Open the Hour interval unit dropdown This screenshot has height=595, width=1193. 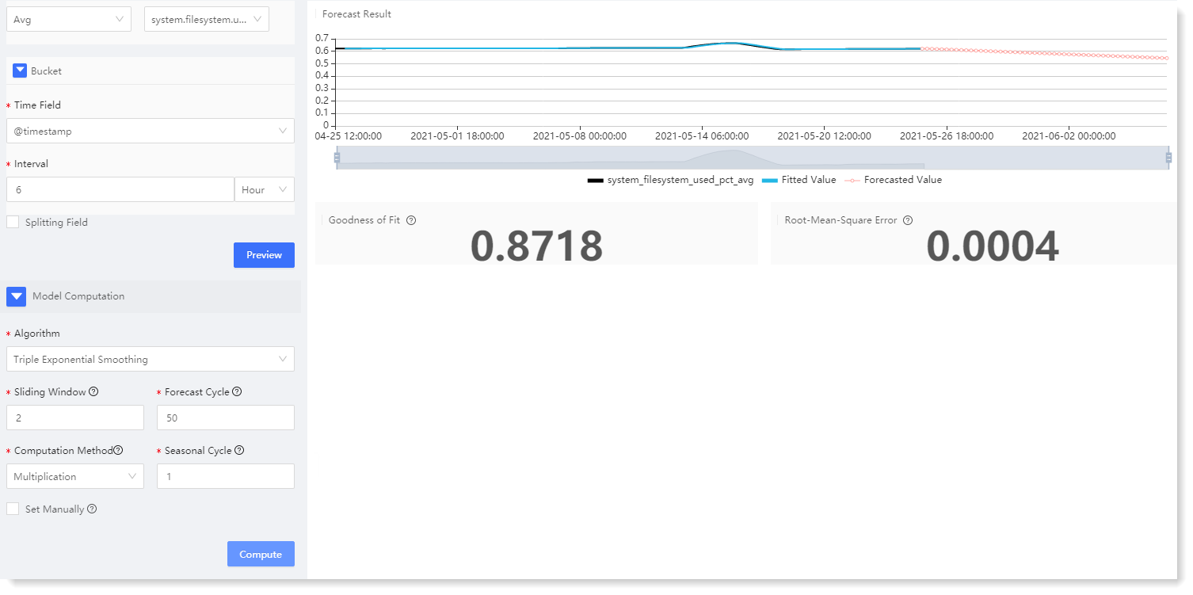[265, 189]
